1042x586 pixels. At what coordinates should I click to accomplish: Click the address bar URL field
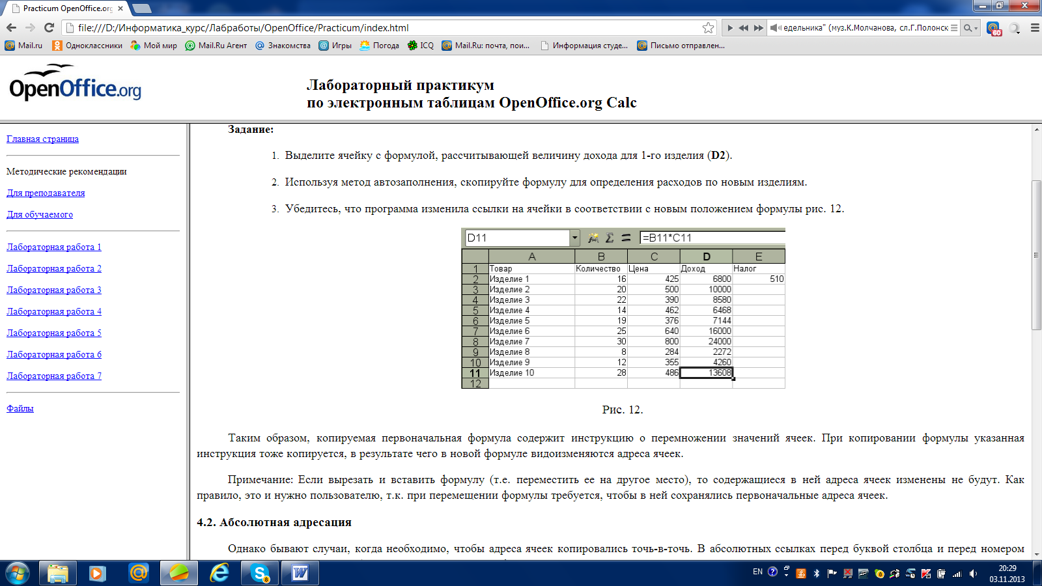(x=388, y=27)
